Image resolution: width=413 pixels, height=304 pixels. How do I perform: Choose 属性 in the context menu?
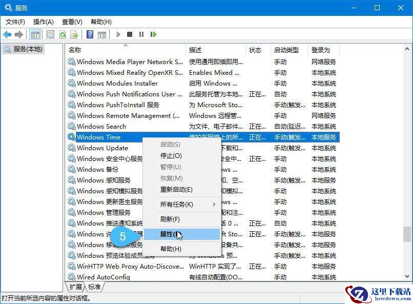tap(182, 234)
